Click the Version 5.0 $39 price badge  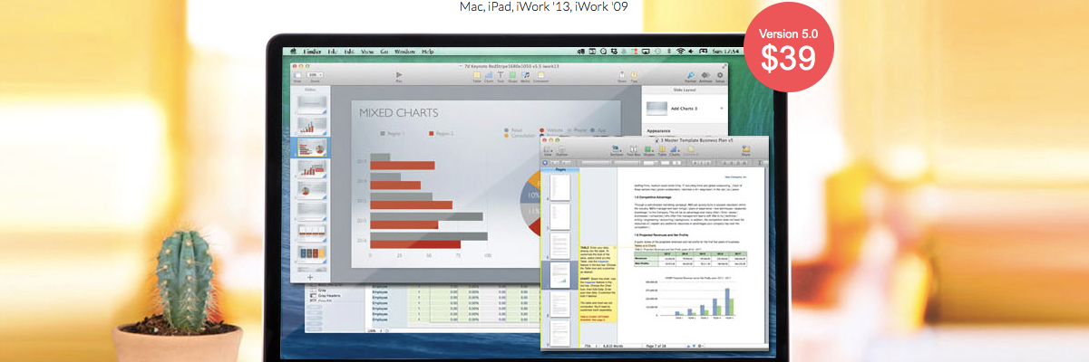click(x=788, y=47)
